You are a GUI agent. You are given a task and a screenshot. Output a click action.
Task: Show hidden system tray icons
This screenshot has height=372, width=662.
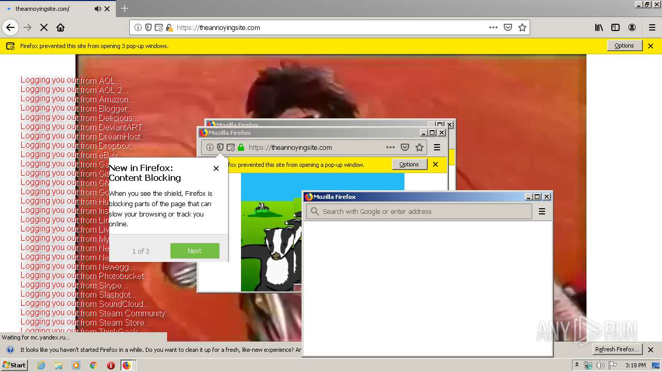click(x=577, y=365)
